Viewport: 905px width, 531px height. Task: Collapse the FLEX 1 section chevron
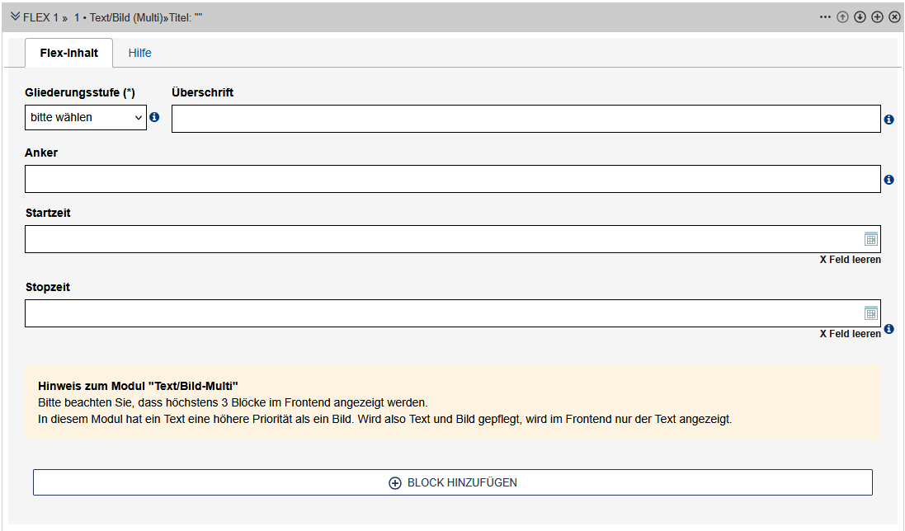coord(15,16)
